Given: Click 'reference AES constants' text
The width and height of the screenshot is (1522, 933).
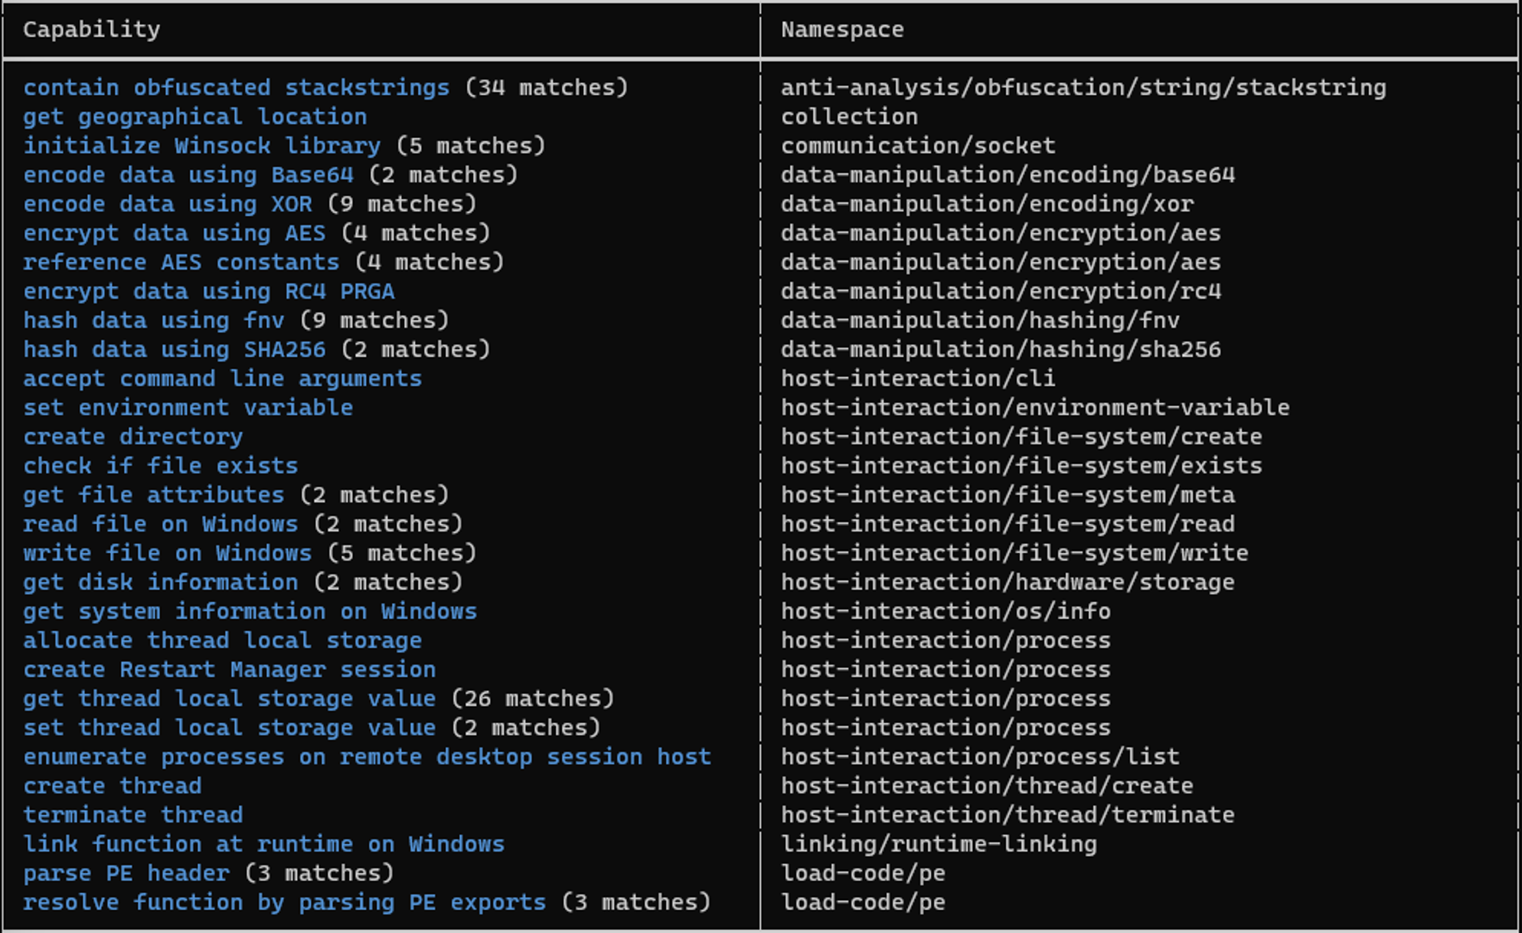Looking at the screenshot, I should [x=181, y=262].
